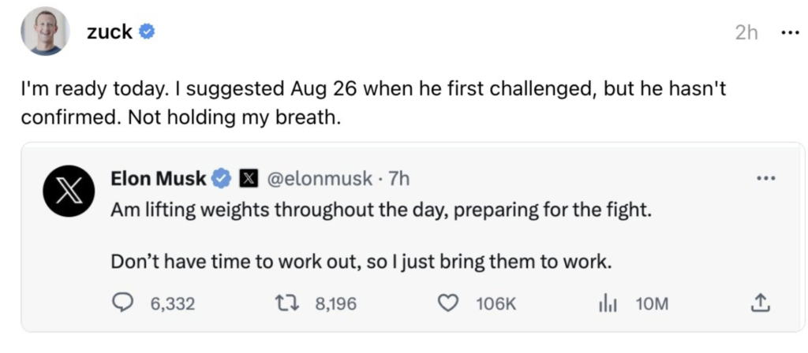Image resolution: width=808 pixels, height=353 pixels.
Task: Open zuck's profile picture
Action: click(45, 32)
